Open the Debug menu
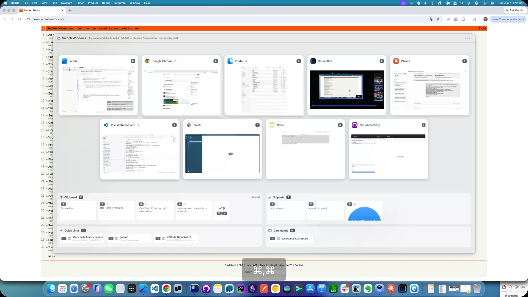This screenshot has height=297, width=528. point(106,3)
